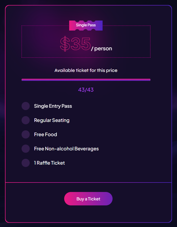The image size is (177, 227).
Task: Select the 1 Raffle Ticket text
Action: click(x=49, y=163)
